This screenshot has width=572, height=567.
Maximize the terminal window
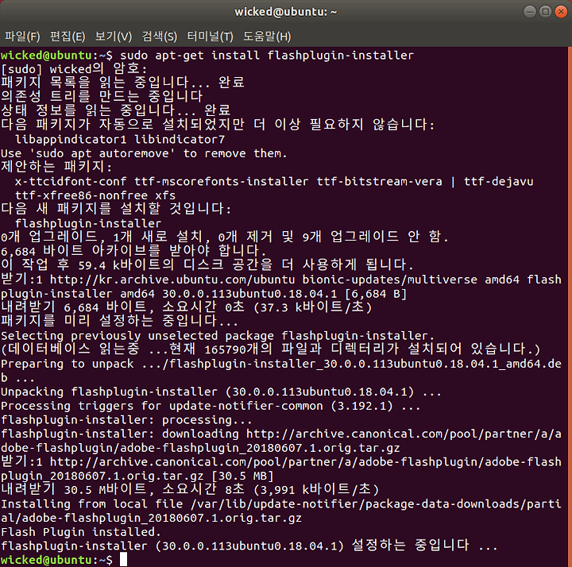[545, 12]
